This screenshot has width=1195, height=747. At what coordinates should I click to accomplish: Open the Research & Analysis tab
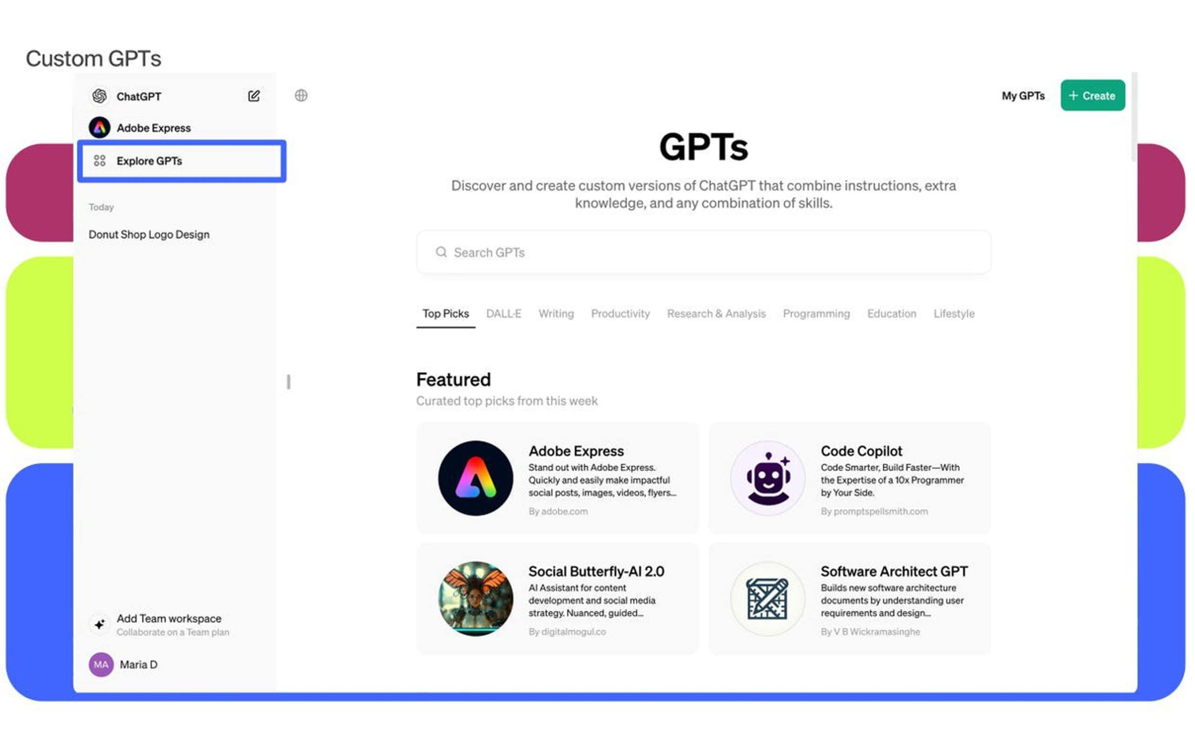(716, 314)
